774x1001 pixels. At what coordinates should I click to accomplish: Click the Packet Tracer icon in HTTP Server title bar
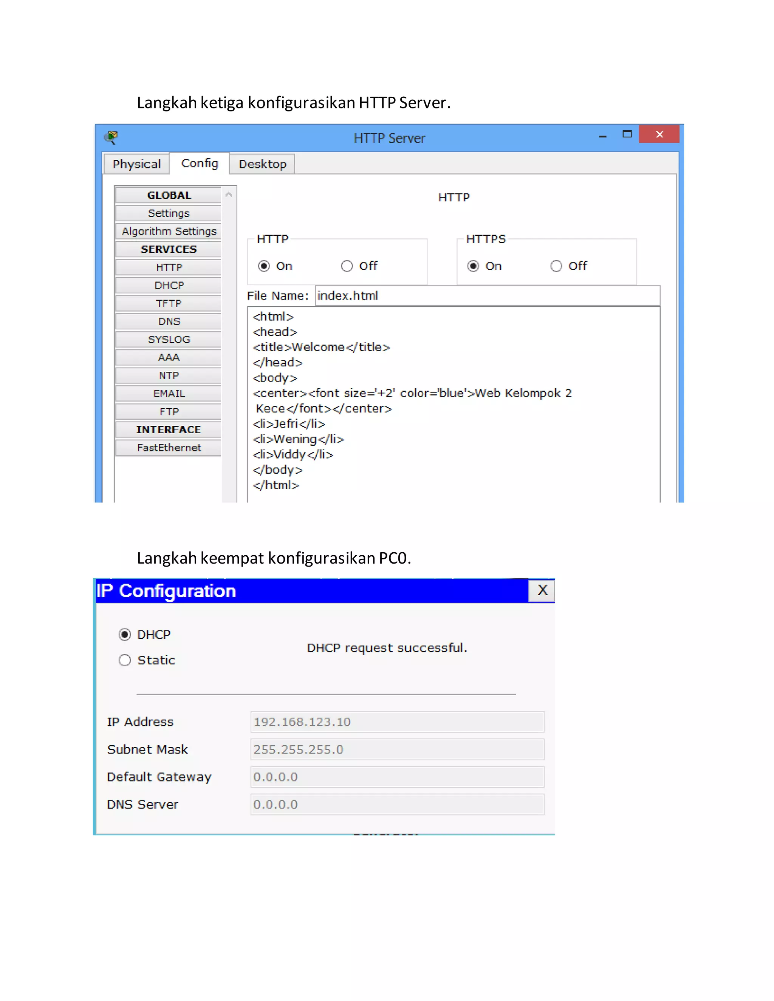coord(111,137)
